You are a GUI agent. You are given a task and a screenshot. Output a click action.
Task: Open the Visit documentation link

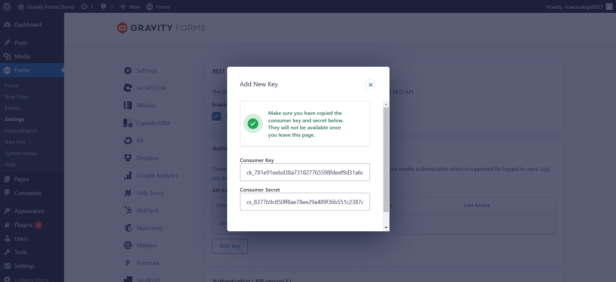545,169
